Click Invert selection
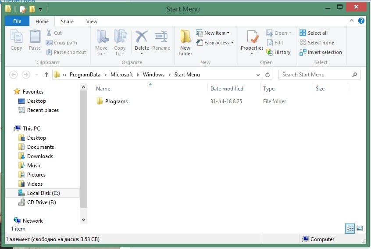The height and width of the screenshot is (249, 371). click(x=321, y=52)
